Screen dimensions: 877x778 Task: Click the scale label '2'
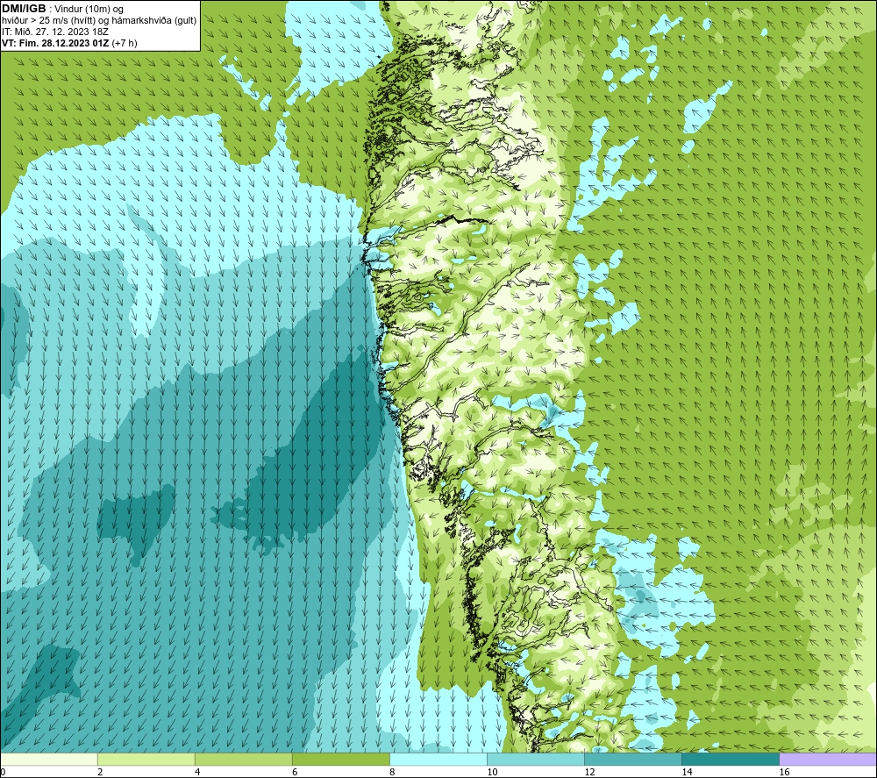click(x=100, y=773)
